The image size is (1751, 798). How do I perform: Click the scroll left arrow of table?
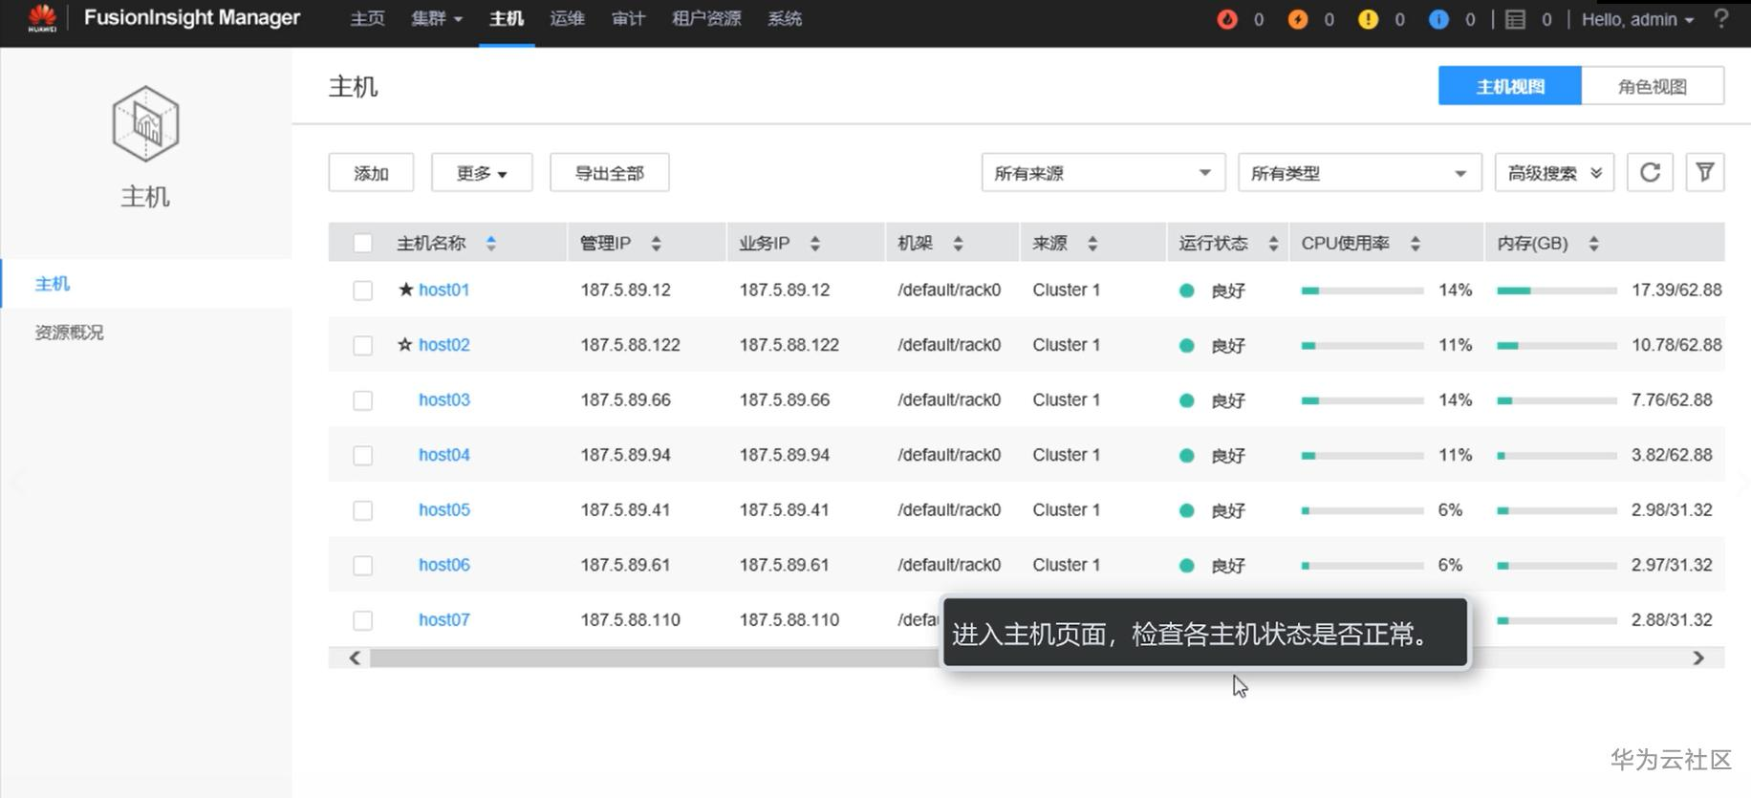tap(355, 658)
